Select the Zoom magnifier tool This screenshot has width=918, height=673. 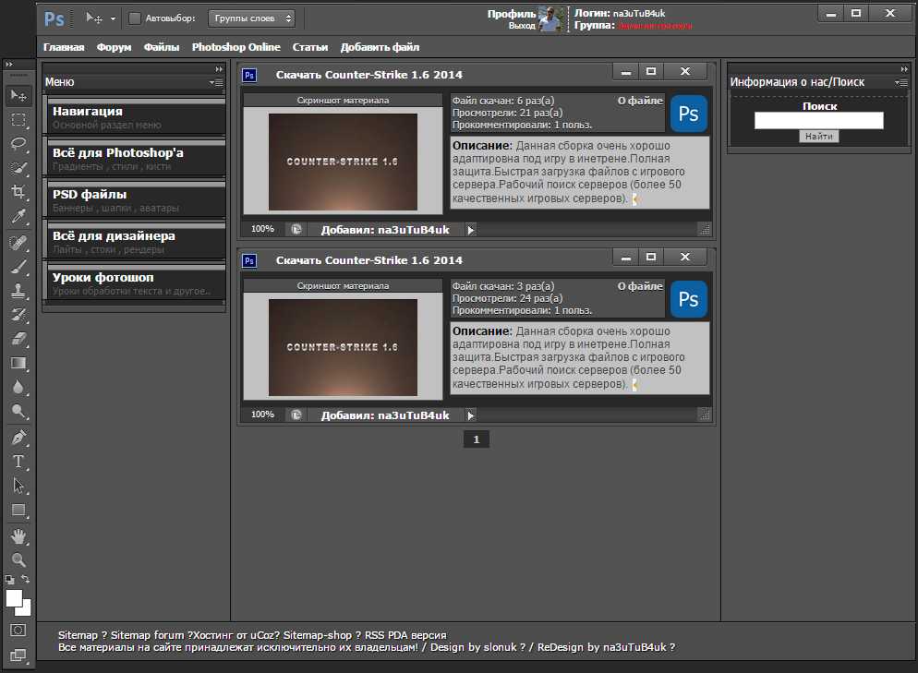tap(18, 559)
